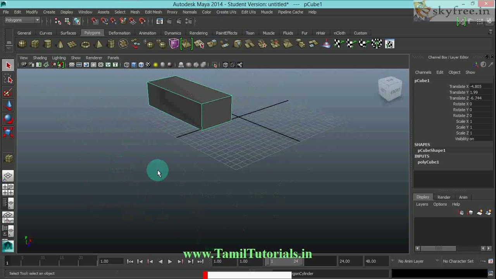
Task: Open the UV Texture Editor shelf icon
Action: tap(389, 44)
